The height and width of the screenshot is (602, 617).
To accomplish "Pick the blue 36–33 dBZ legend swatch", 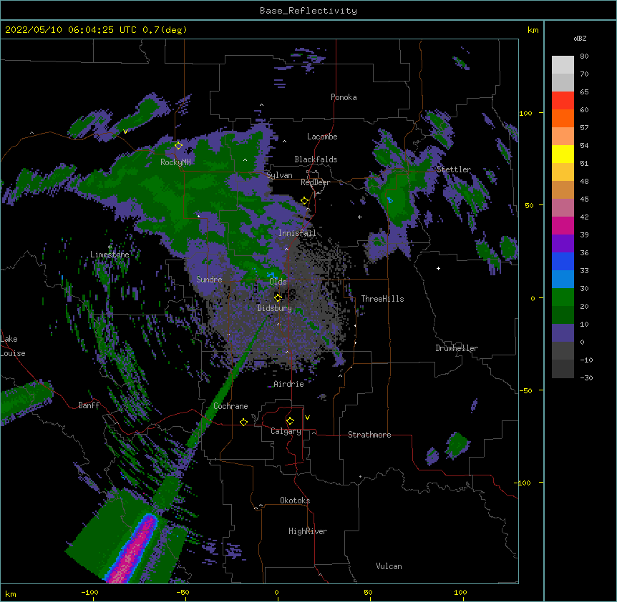I will 563,261.
